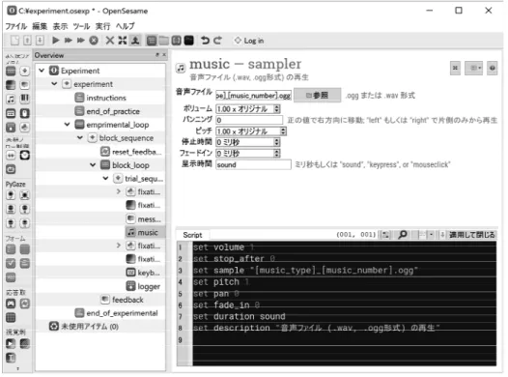Viewport: 508px width, 377px height.
Task: Expand the fixati... item directly below music
Action: pyautogui.click(x=119, y=246)
